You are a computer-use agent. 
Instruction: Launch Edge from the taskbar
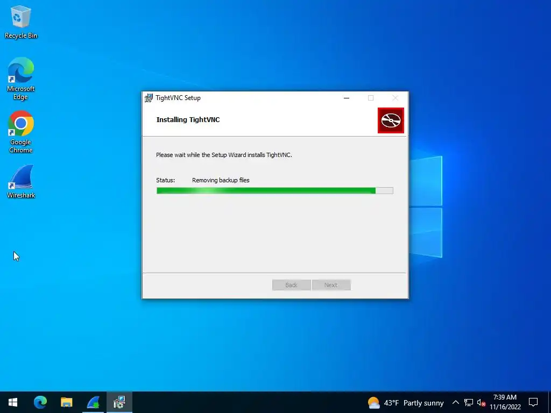point(40,402)
